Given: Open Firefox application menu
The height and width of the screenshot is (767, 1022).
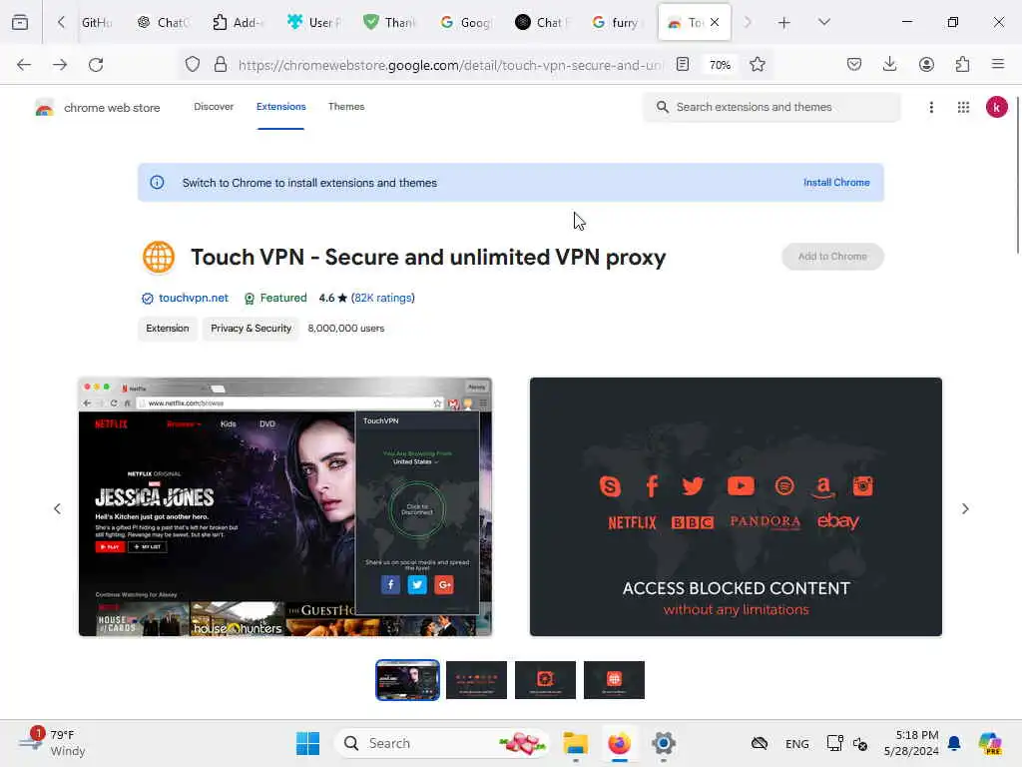Looking at the screenshot, I should point(997,65).
